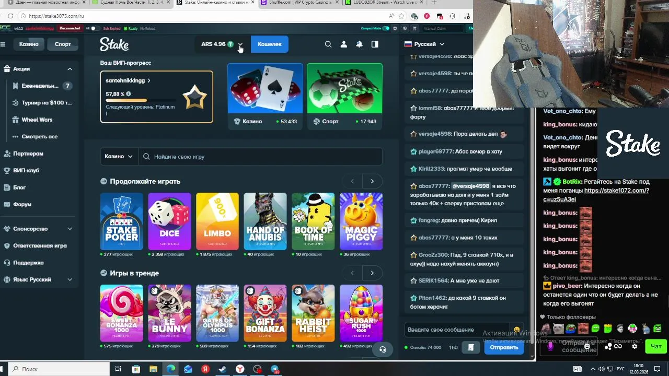This screenshot has height=376, width=669.
Task: Click the VIP progress info icon
Action: [x=129, y=94]
